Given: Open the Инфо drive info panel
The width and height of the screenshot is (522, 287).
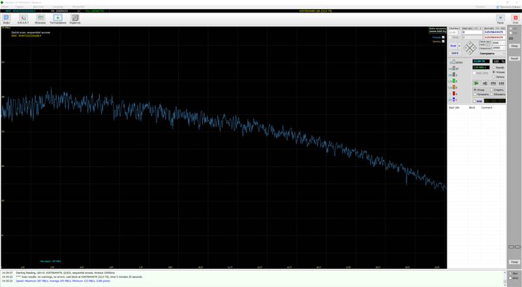Looking at the screenshot, I should click(x=7, y=18).
